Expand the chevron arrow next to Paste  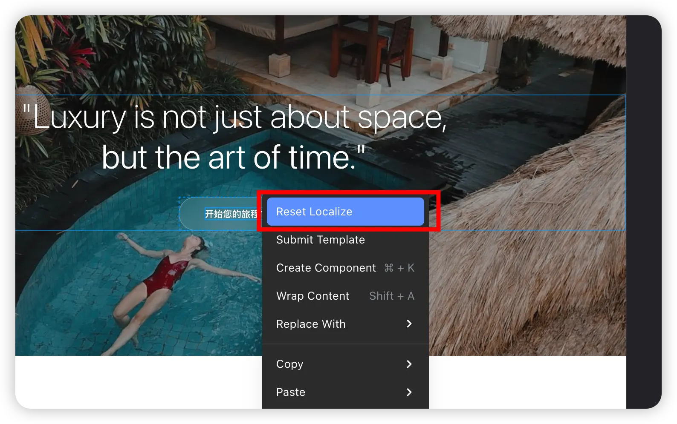point(409,392)
